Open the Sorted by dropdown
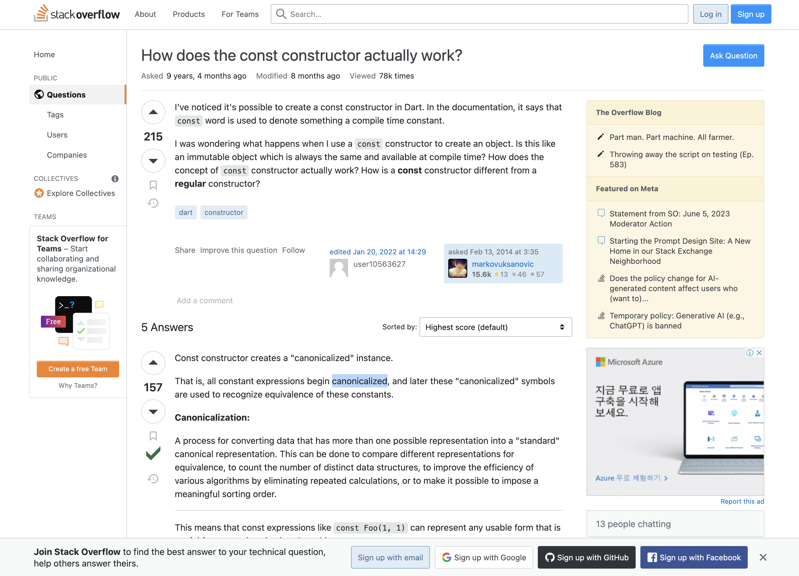The image size is (799, 576). tap(495, 327)
